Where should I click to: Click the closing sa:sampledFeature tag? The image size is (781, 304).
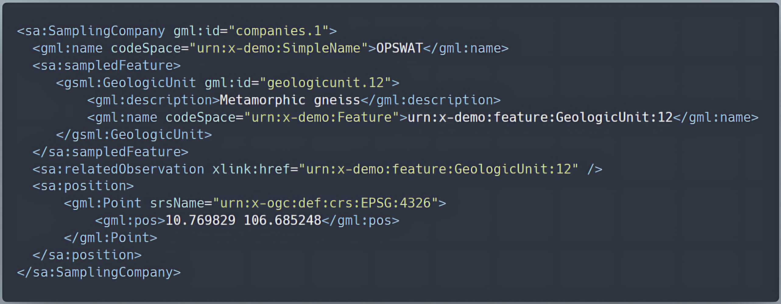coord(110,152)
